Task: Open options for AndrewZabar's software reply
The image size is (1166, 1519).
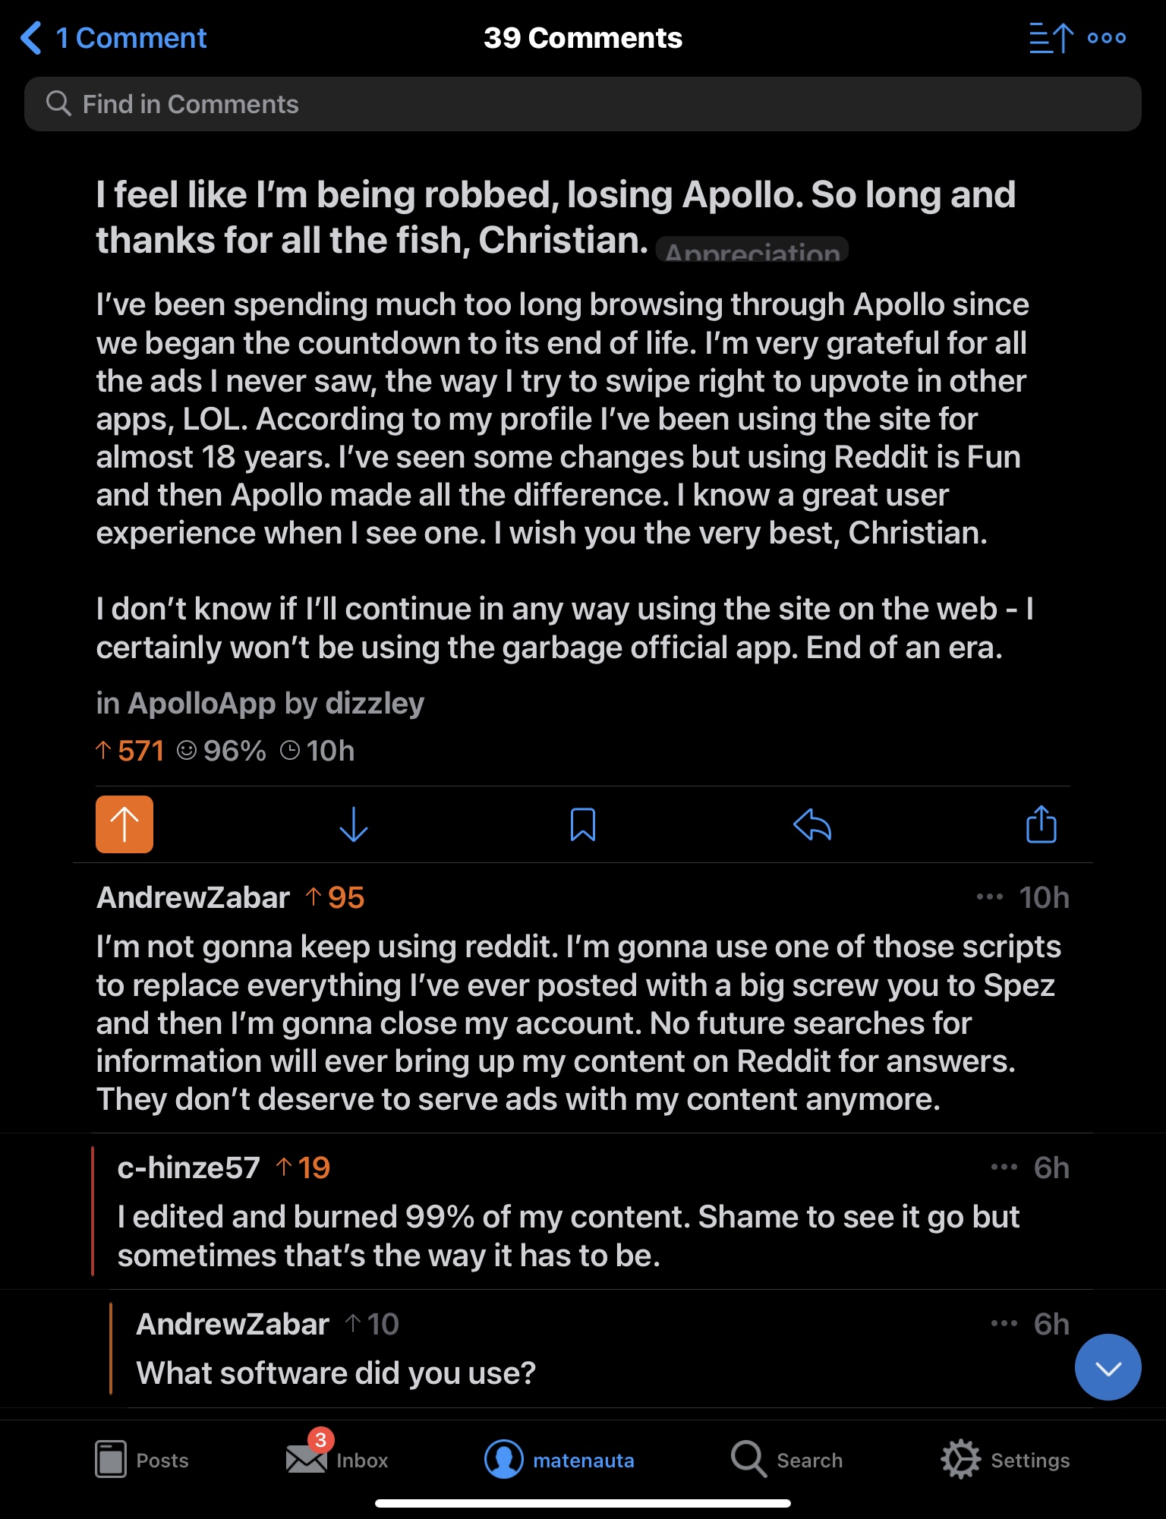Action: click(1004, 1324)
